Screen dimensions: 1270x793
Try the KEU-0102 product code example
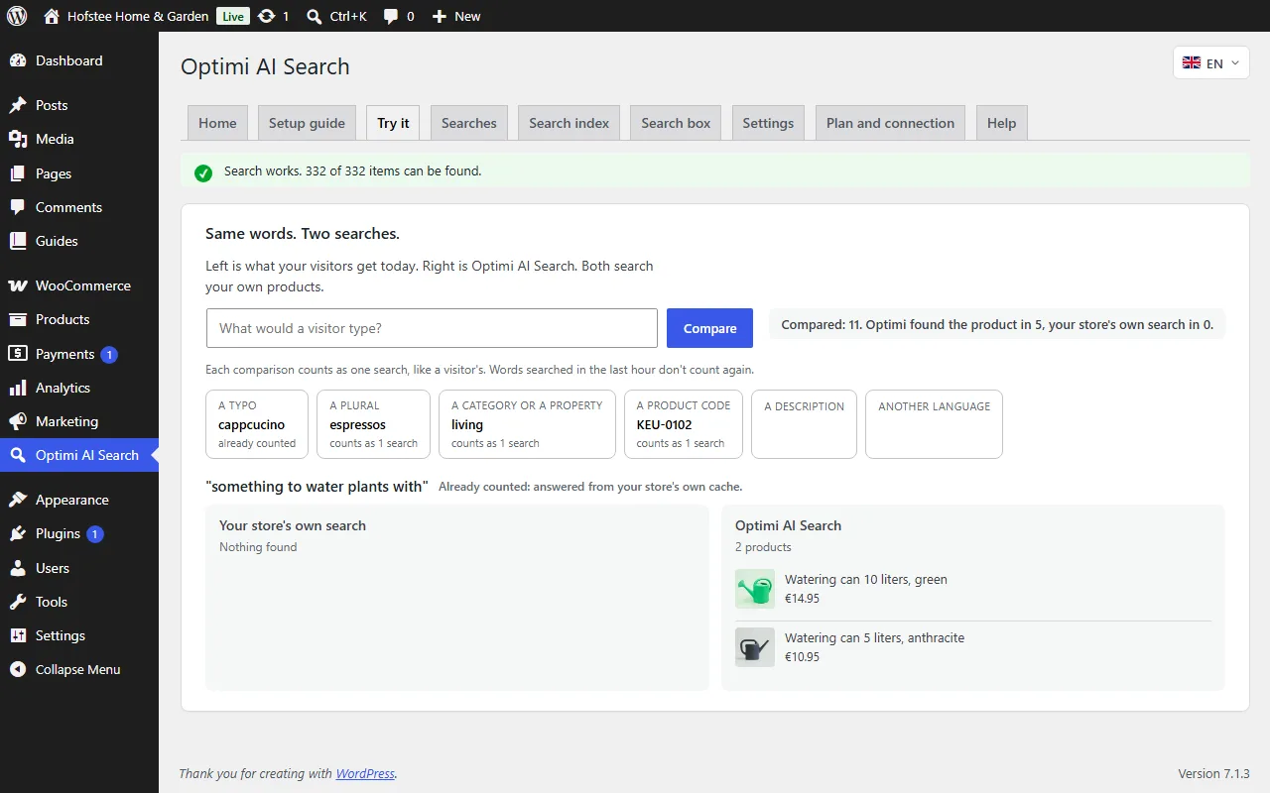[684, 424]
